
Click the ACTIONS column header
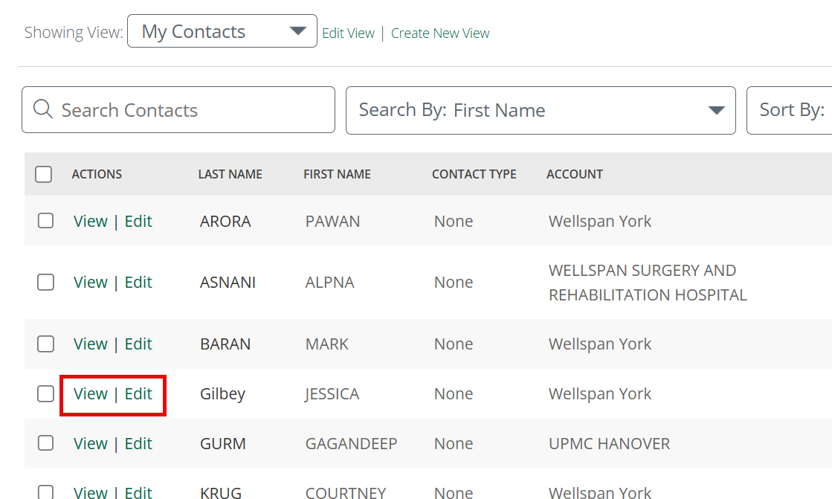pos(97,174)
